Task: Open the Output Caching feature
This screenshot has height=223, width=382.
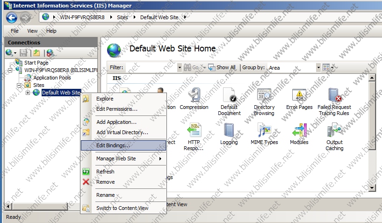Action: point(334,137)
